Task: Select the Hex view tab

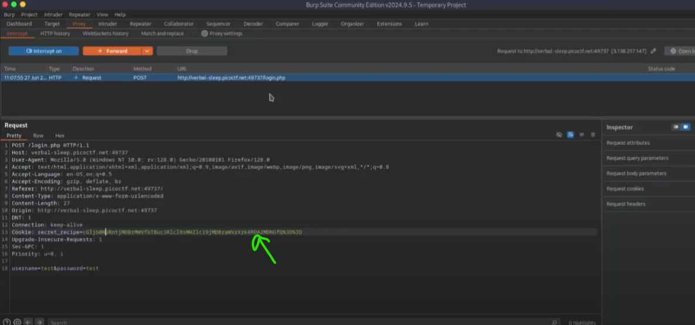Action: (60, 136)
